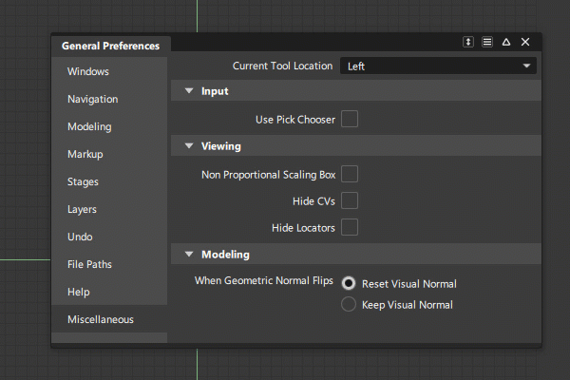Open the Navigation preferences category
The height and width of the screenshot is (380, 570).
click(x=92, y=99)
